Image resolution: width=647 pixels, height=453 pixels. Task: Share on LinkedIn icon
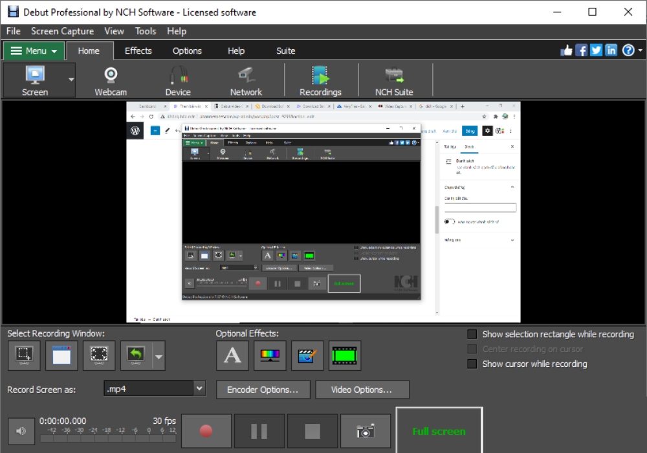(x=611, y=50)
